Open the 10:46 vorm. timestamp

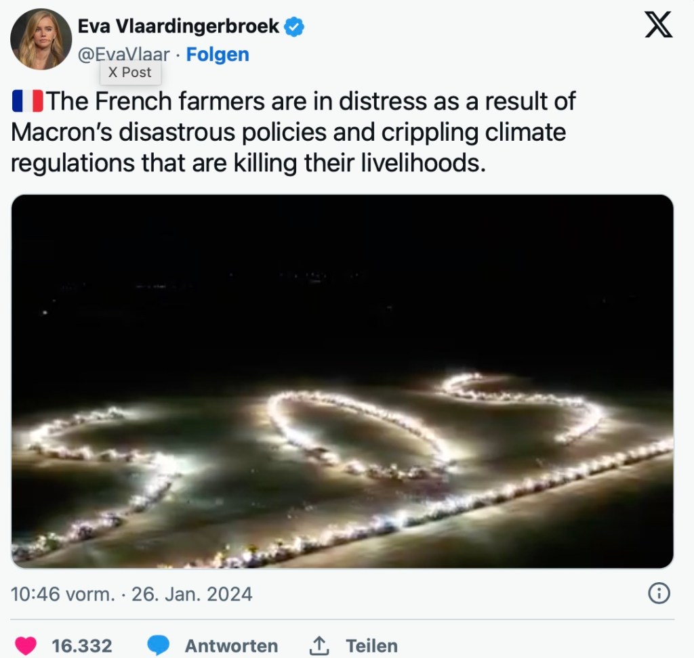point(62,594)
